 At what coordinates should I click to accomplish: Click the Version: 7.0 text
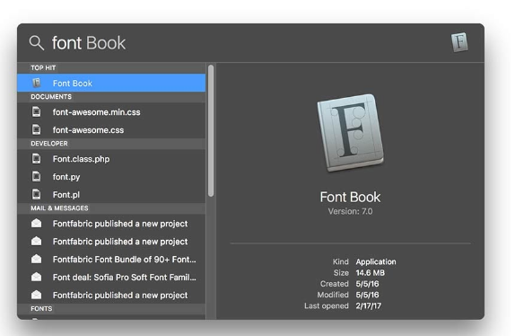[350, 211]
